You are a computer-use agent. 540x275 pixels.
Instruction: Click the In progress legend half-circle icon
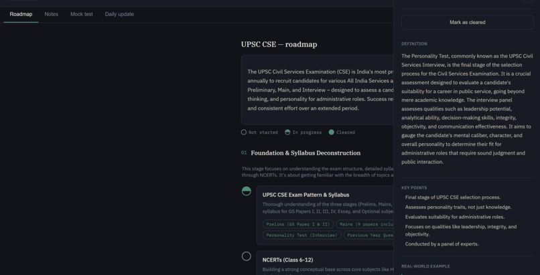[x=287, y=132]
